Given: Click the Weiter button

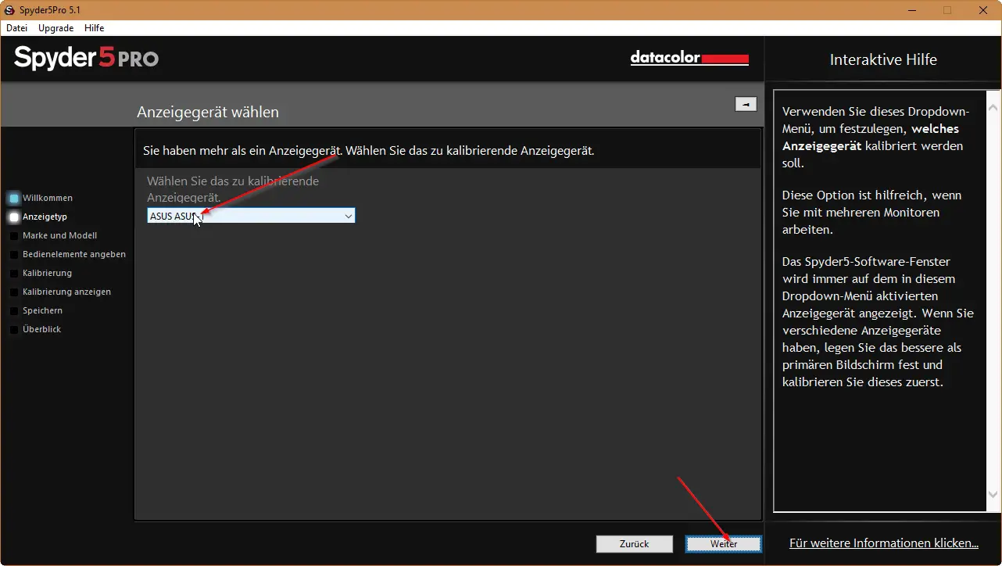Looking at the screenshot, I should 723,544.
